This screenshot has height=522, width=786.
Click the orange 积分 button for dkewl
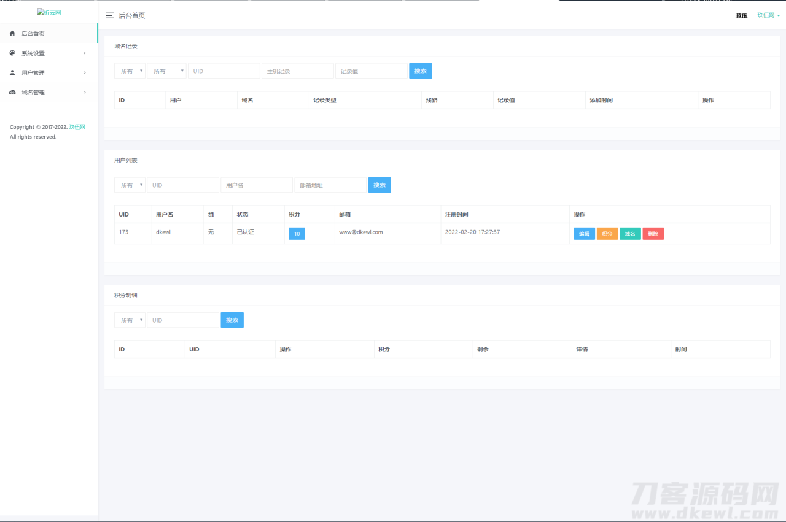coord(607,234)
